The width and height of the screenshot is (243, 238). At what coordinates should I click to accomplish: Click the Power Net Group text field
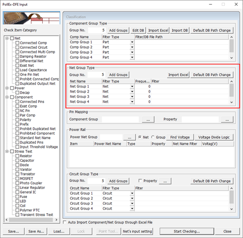click(111, 137)
